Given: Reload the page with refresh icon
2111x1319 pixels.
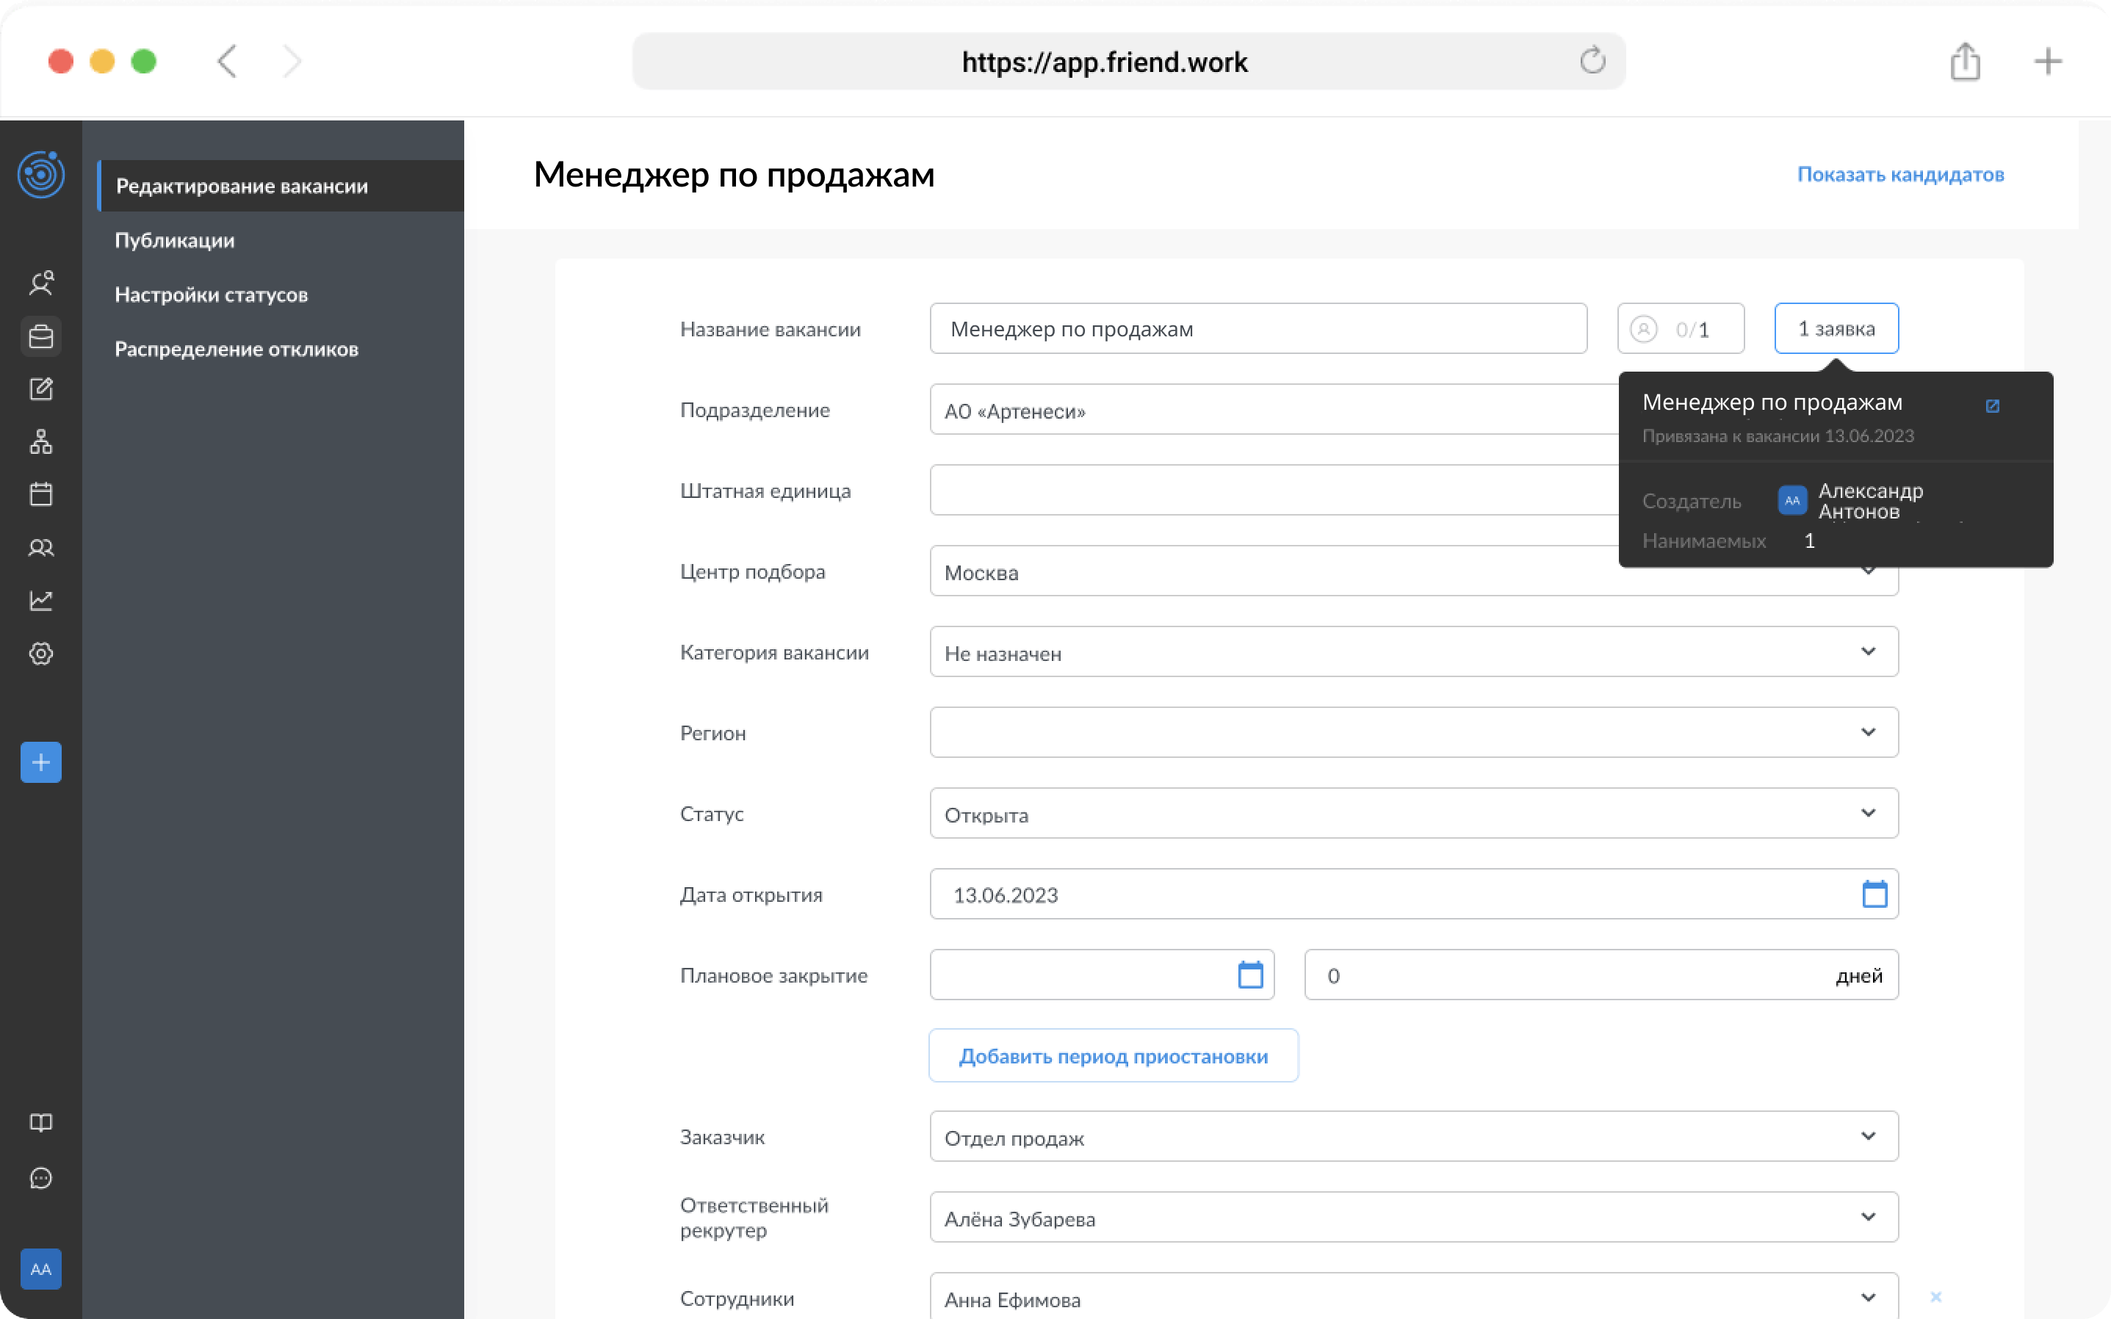Looking at the screenshot, I should [x=1592, y=61].
